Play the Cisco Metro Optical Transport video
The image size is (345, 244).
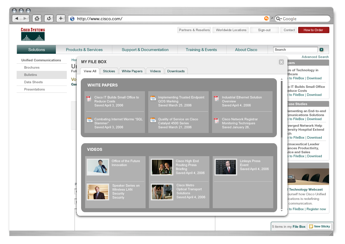tap(162, 192)
